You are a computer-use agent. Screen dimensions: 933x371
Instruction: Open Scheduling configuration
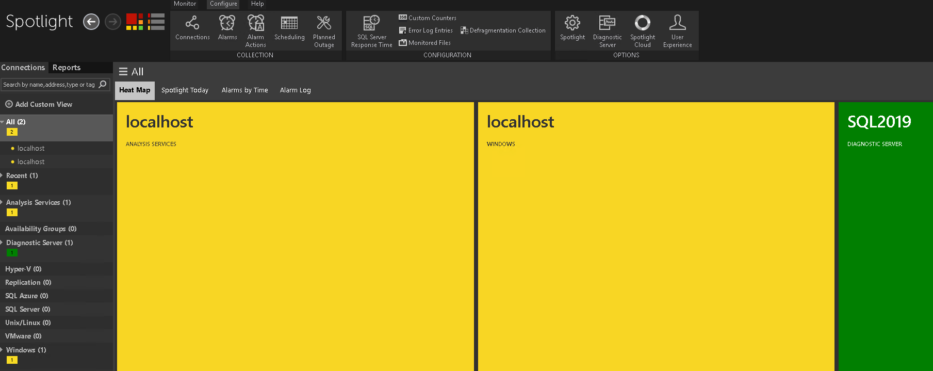pyautogui.click(x=289, y=28)
